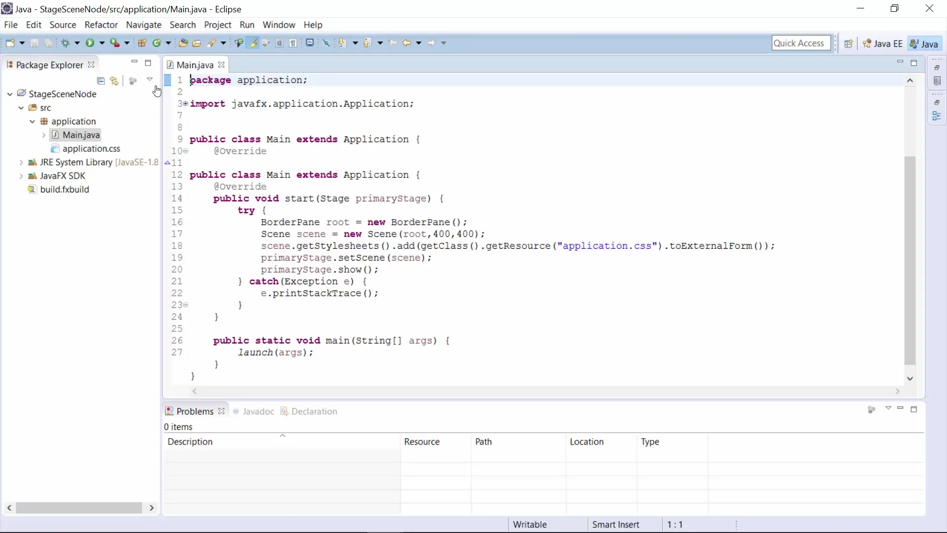Open the Source menu
Screen dimensions: 947x533
63,25
